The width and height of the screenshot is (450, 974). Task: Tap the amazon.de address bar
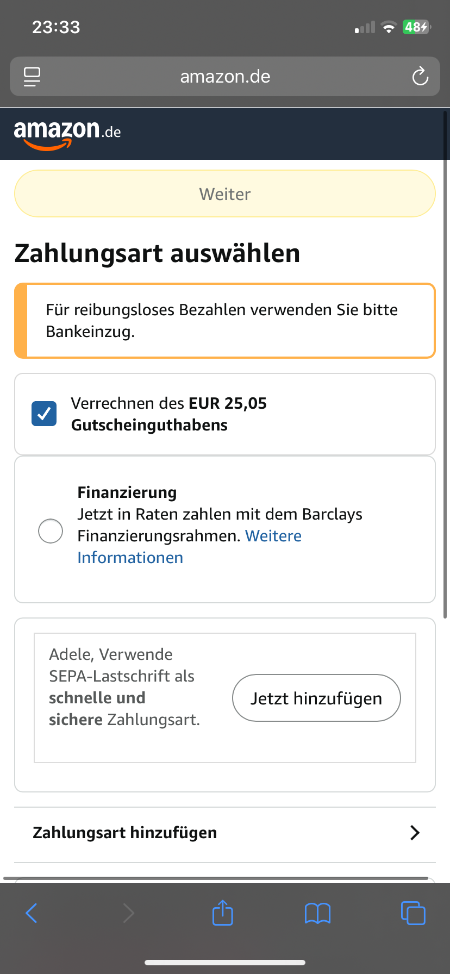coord(225,77)
